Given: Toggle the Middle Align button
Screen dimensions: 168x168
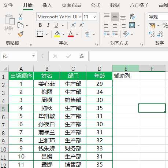Looking at the screenshot, I should click(x=115, y=17).
